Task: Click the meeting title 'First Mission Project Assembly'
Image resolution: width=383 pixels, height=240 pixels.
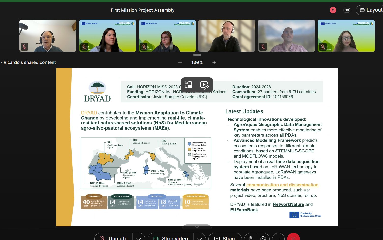Action: pos(143,10)
